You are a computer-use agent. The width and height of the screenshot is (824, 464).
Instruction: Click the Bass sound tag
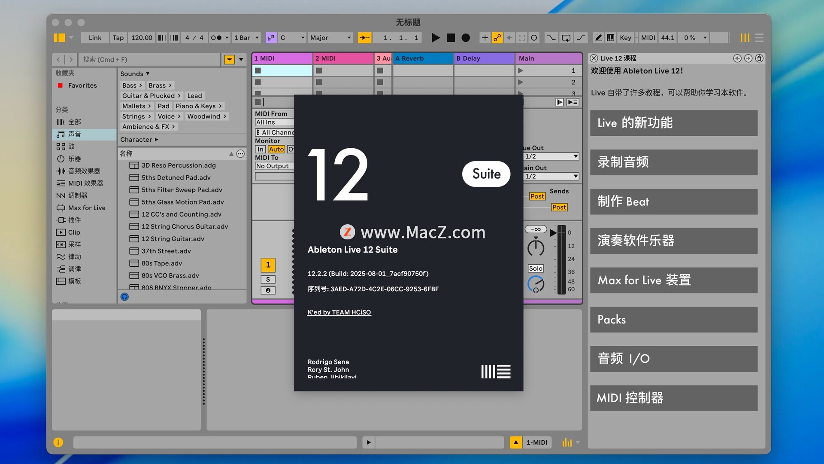point(131,85)
